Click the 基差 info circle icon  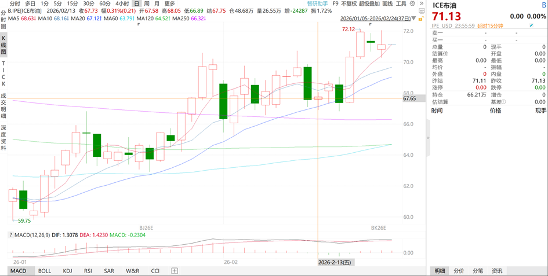pos(505,102)
